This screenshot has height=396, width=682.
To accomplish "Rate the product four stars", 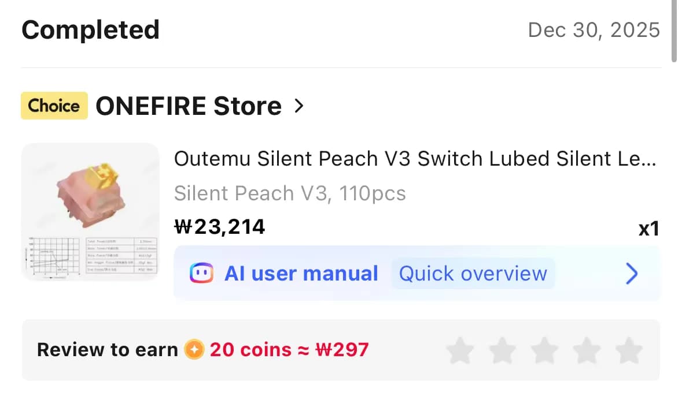I will click(x=587, y=350).
